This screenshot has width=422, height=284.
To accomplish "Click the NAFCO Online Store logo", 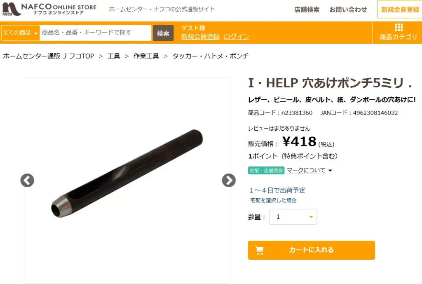I will [49, 9].
